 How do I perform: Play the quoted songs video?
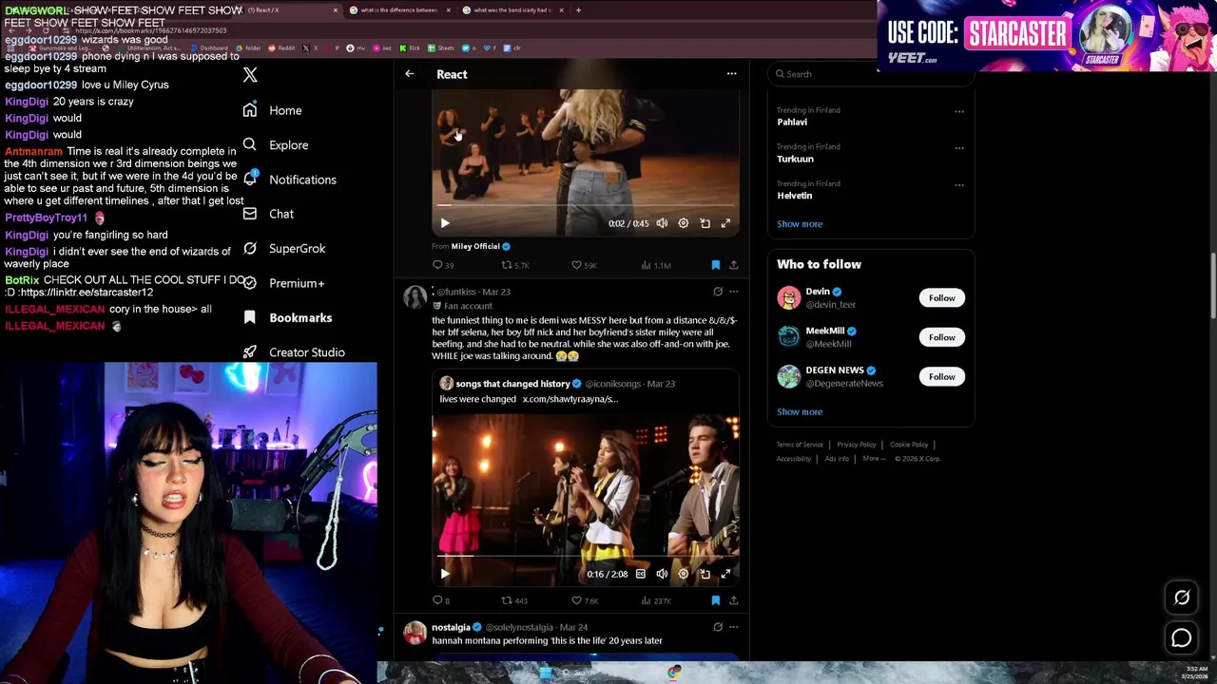tap(445, 574)
